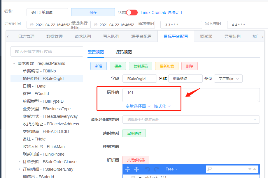Open the 变量选择器 dropdown
Screen dimensions: 268x178
(138, 106)
